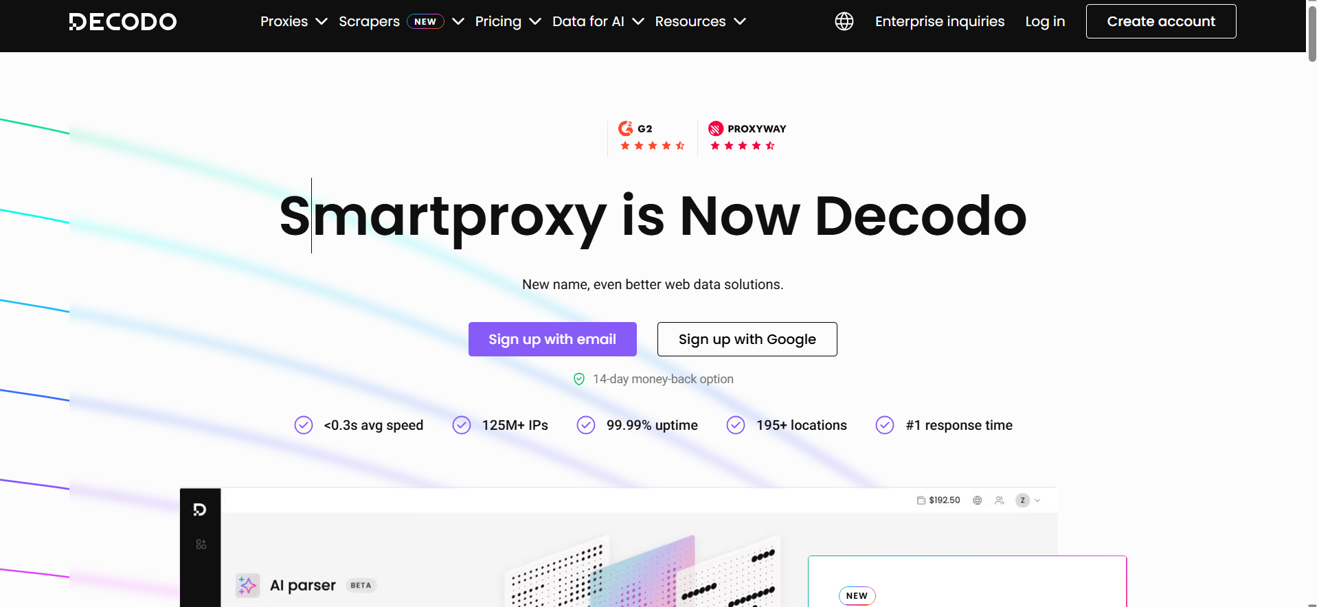Click the Decodo D icon in the dashboard sidebar

click(x=200, y=509)
